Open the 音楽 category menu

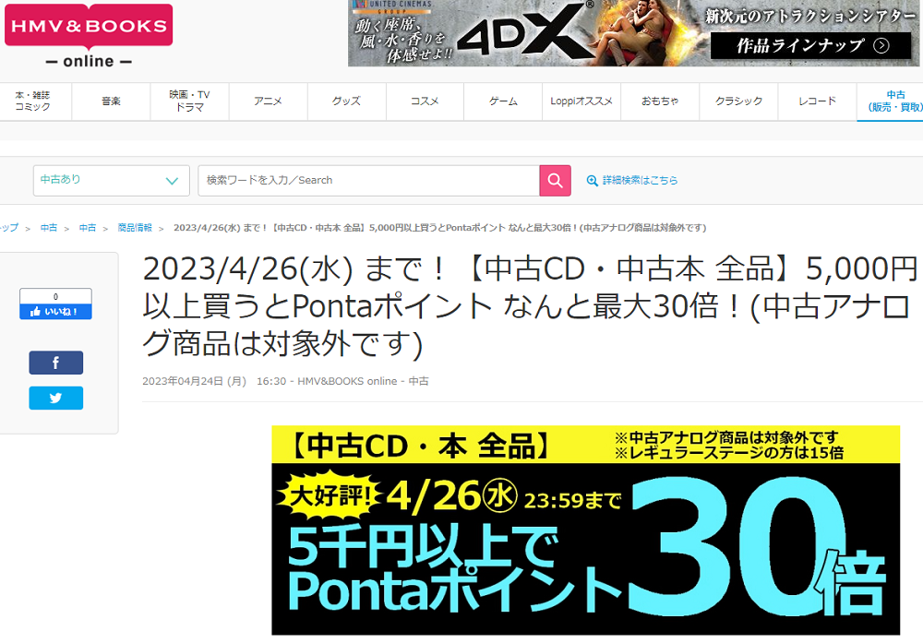[112, 101]
